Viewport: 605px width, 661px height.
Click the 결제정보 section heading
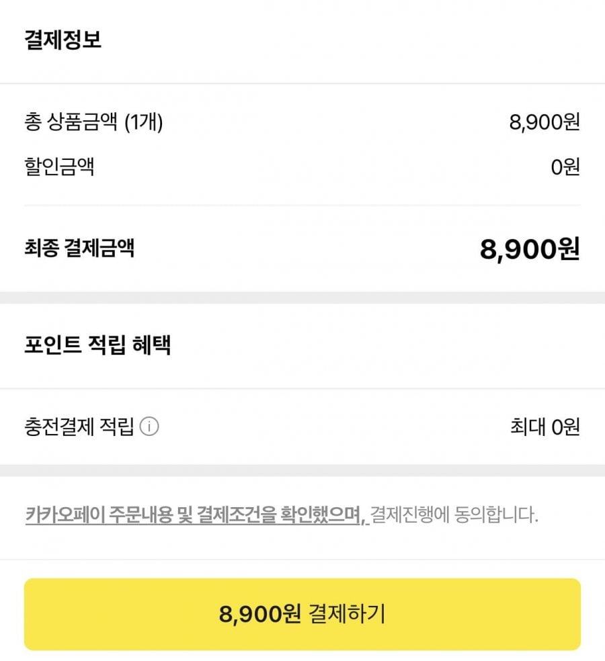63,40
